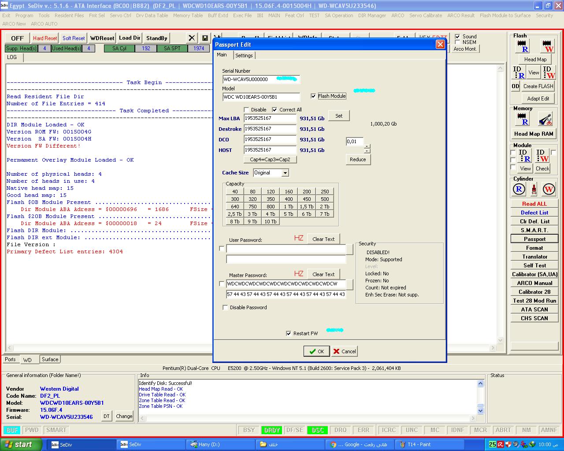Decrease the reduce value spinner
This screenshot has width=564, height=451.
pos(367,151)
